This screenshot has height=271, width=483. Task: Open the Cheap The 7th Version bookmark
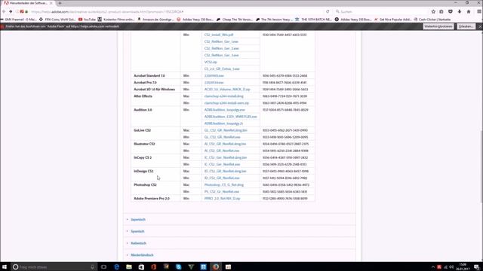point(235,20)
